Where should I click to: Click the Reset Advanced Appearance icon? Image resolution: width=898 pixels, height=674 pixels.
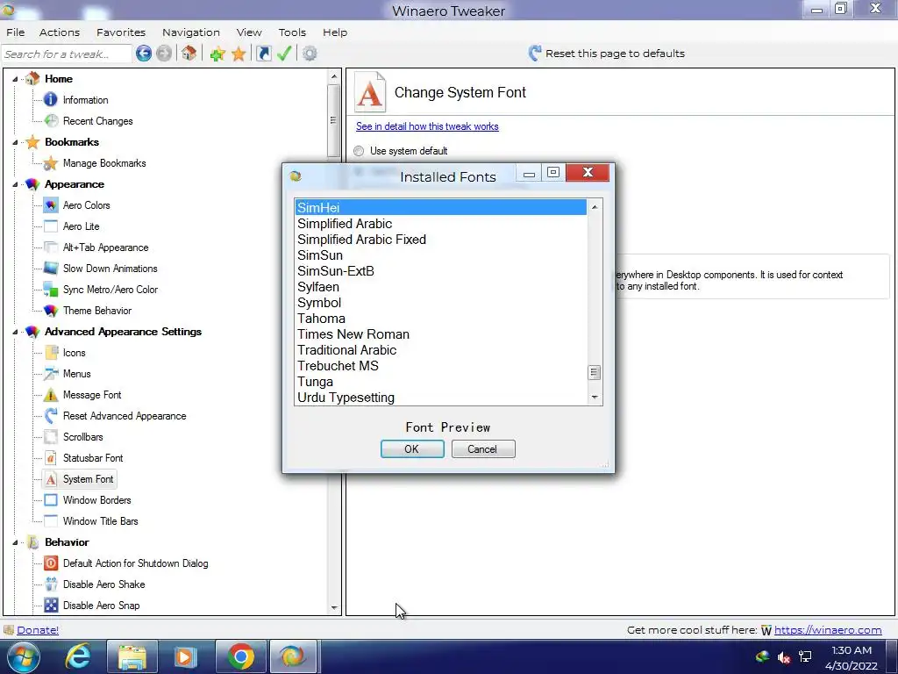(51, 415)
